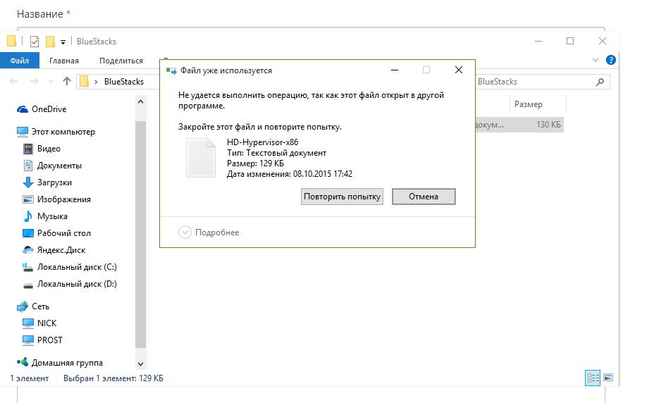Switch to the Поделиться ribbon tab
Screen dimensions: 654x403
tap(121, 61)
